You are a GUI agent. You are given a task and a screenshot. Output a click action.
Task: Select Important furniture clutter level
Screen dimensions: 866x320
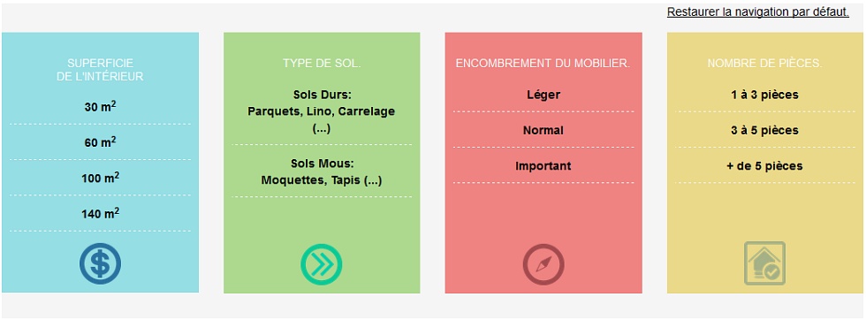click(543, 166)
